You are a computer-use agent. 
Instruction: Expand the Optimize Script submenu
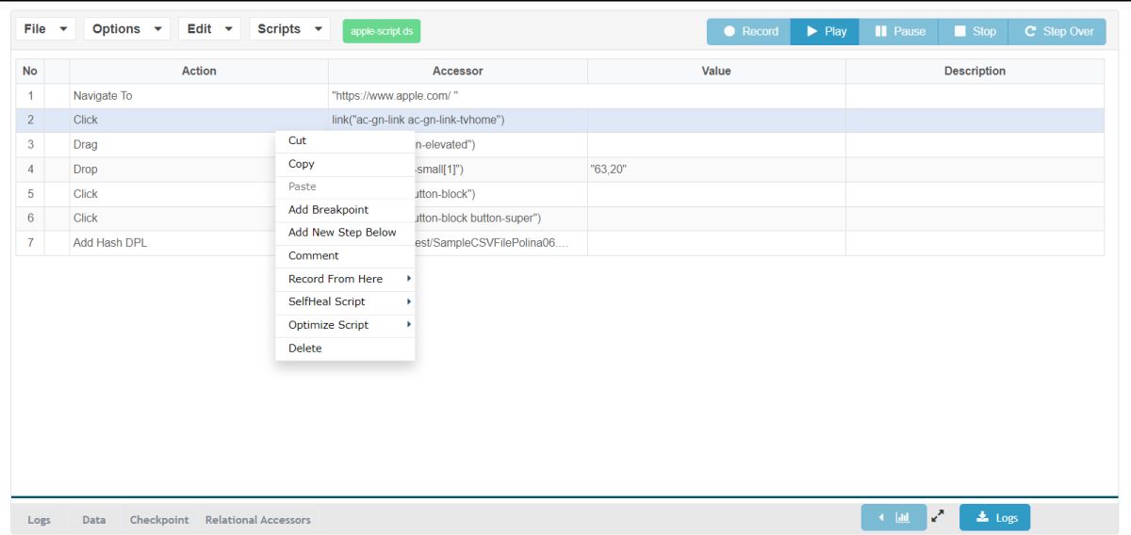coord(345,325)
